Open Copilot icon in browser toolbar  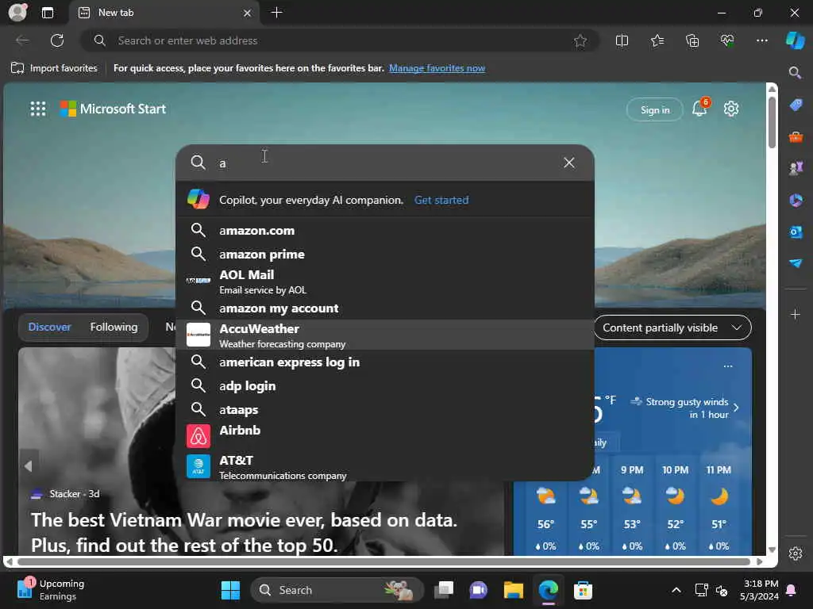[x=796, y=40]
